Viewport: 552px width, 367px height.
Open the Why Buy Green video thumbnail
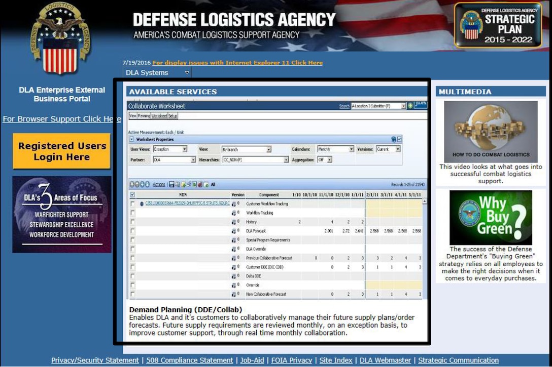(491, 217)
